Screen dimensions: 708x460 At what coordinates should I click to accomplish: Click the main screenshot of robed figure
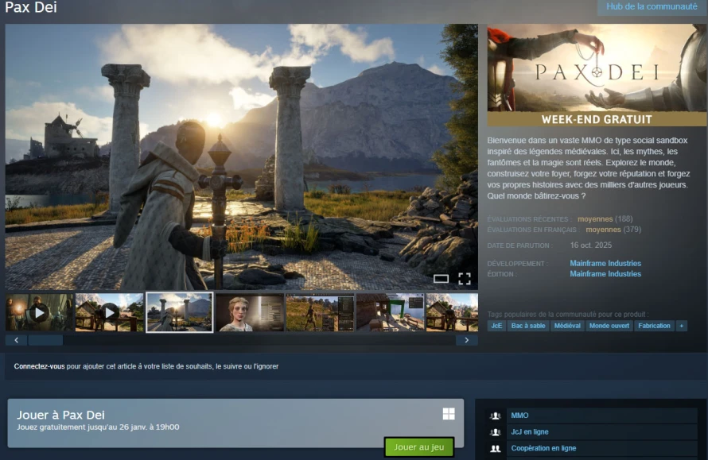pyautogui.click(x=242, y=157)
